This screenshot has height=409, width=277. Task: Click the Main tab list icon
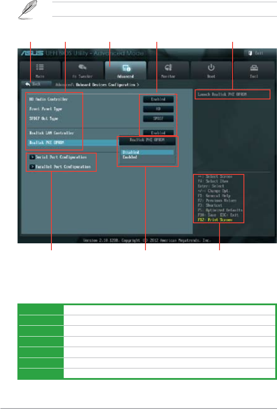40,67
